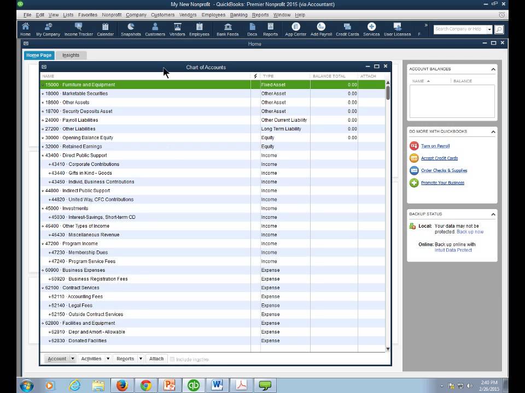Click the scrollbar down arrow

tap(388, 349)
